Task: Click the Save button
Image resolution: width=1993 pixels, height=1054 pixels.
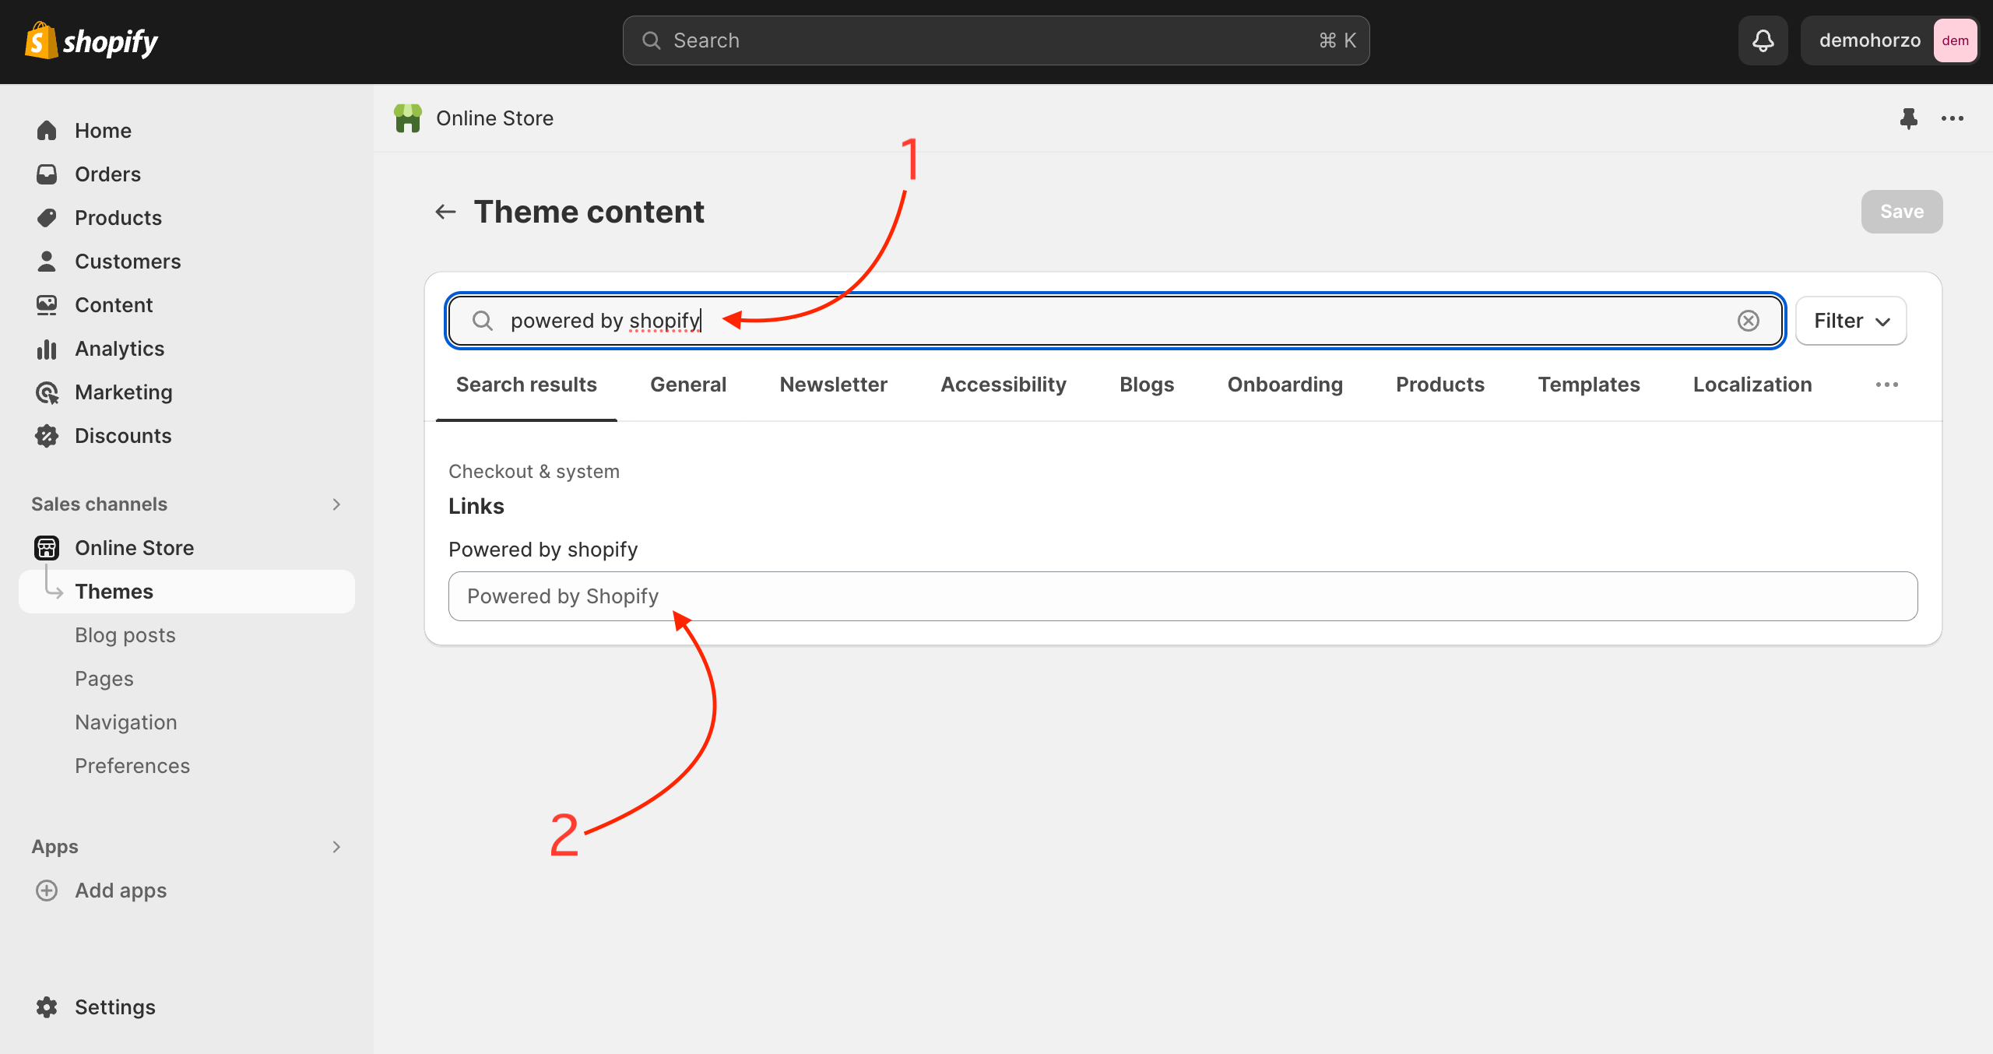Action: (1901, 212)
